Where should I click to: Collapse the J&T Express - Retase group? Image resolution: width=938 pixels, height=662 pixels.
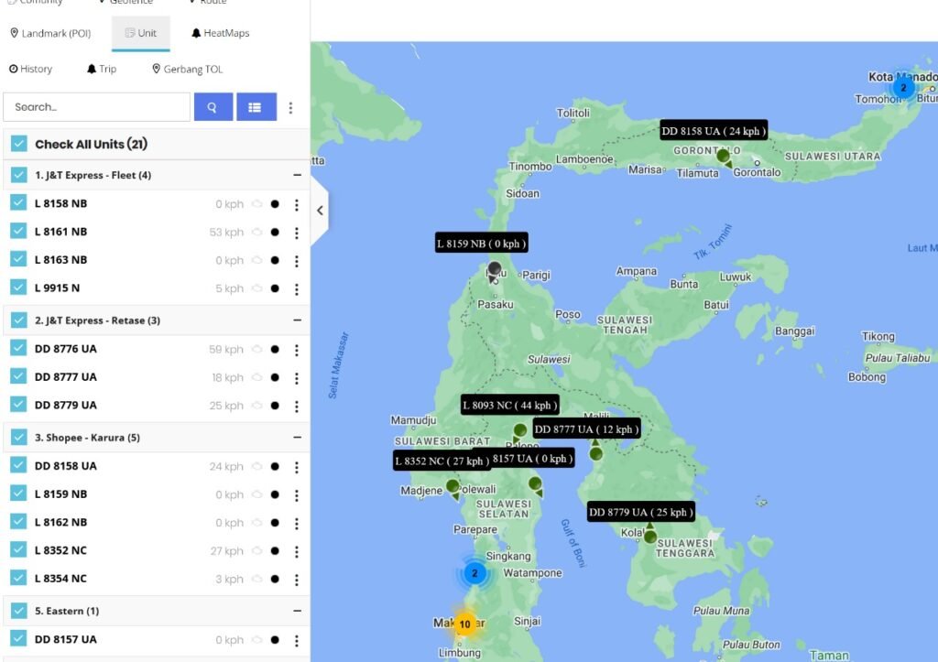coord(298,320)
